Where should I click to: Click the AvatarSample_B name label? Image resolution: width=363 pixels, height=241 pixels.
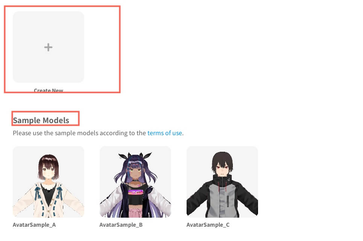121,225
